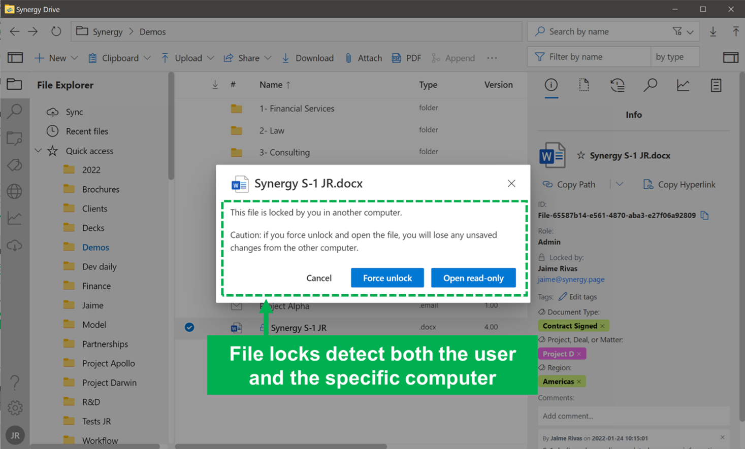Open the cloud download sidebar icon

(15, 246)
